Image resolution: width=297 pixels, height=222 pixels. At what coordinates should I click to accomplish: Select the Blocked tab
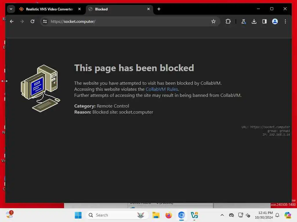point(120,9)
